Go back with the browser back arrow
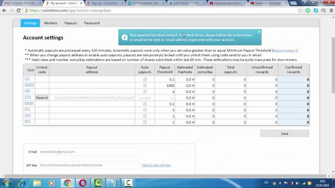335x188 pixels. tap(4, 10)
